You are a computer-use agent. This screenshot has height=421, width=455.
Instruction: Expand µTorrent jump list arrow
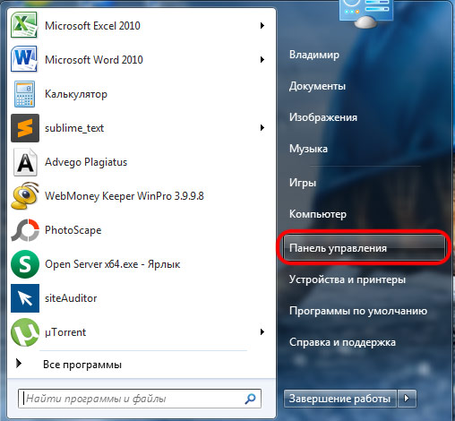[262, 332]
